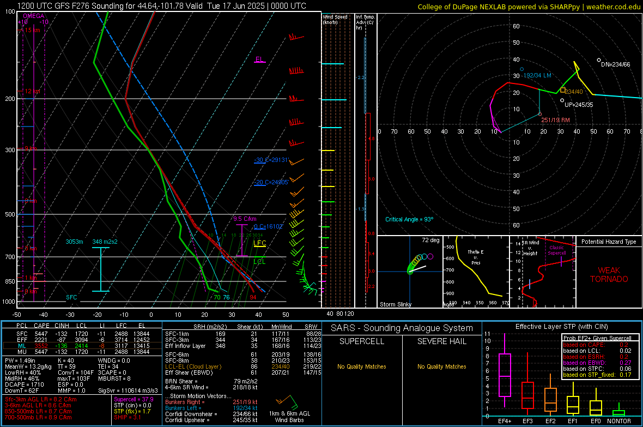The width and height of the screenshot is (643, 427).
Task: Click the magenta EL marker label
Action: point(259,59)
